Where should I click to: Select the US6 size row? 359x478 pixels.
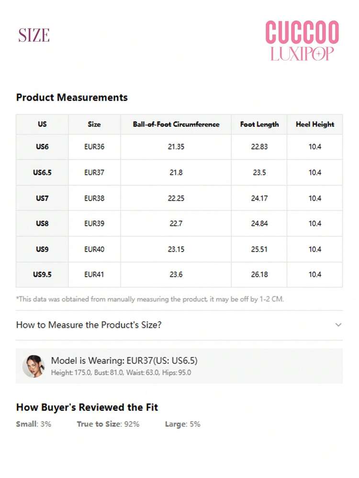tap(179, 146)
